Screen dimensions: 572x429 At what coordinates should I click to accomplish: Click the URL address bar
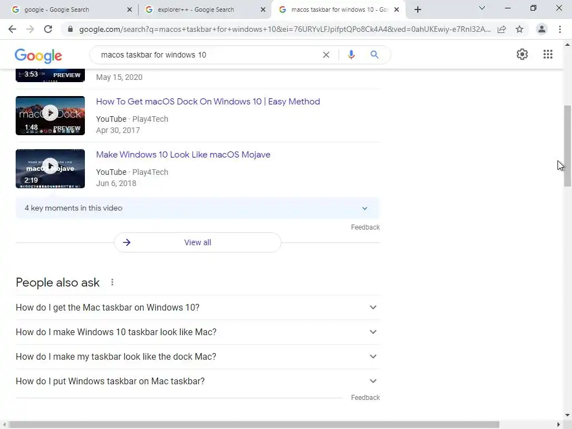284,29
